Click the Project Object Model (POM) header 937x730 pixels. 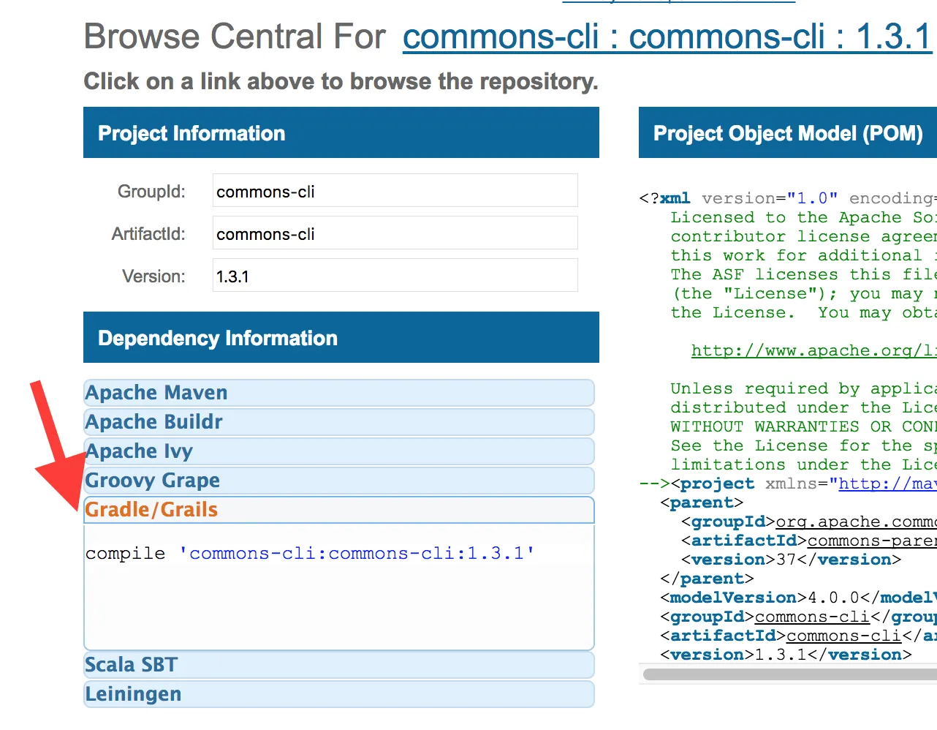pos(788,133)
